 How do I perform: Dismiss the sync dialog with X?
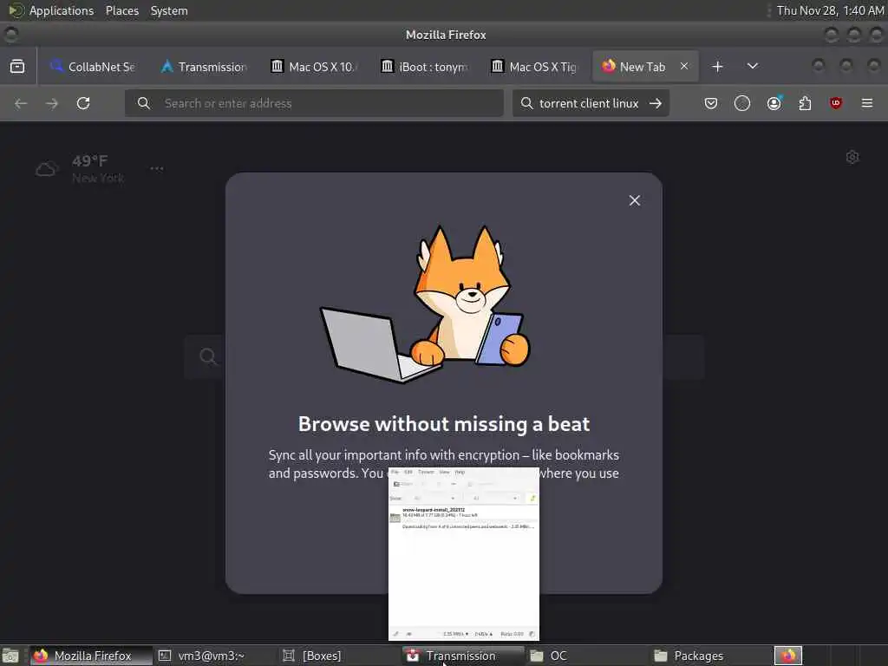click(x=635, y=200)
